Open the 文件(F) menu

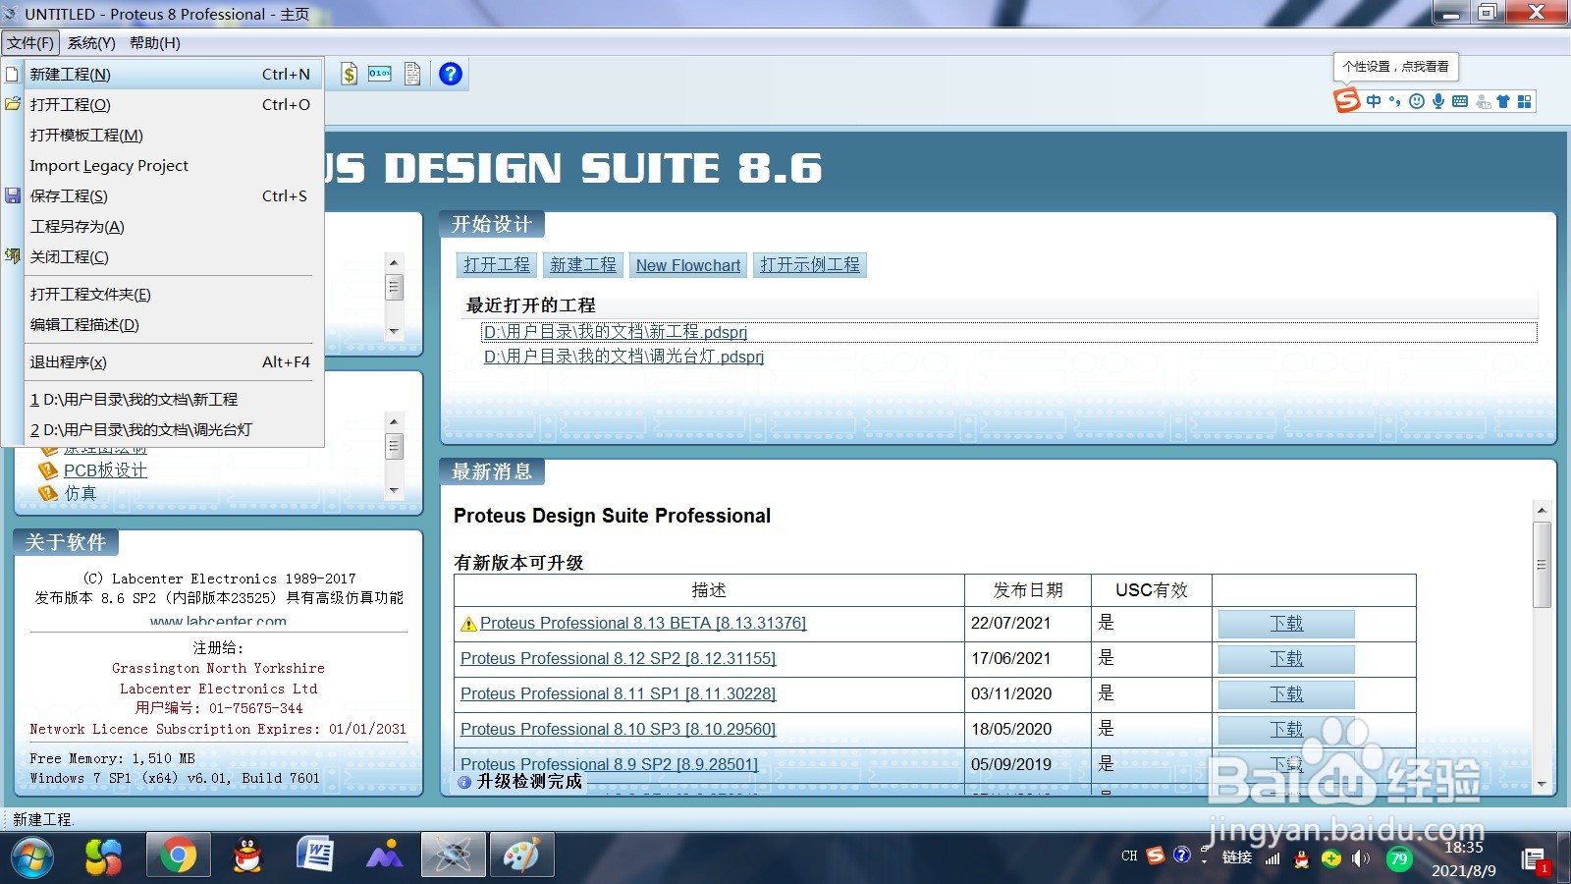pyautogui.click(x=30, y=42)
